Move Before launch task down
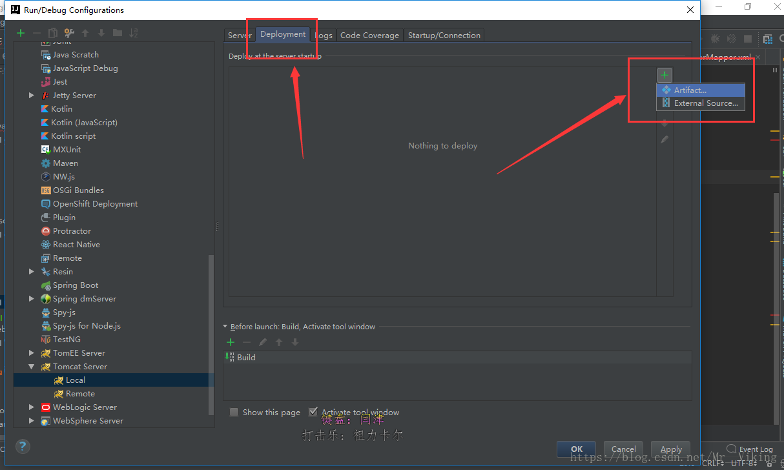The height and width of the screenshot is (470, 784). pyautogui.click(x=295, y=342)
